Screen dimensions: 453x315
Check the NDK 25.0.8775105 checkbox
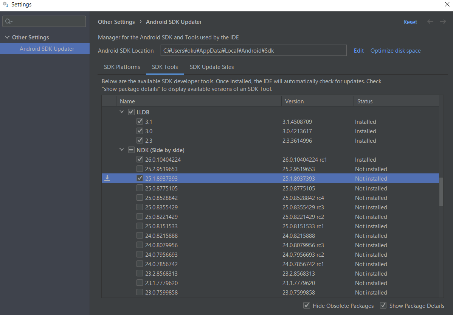click(x=140, y=188)
